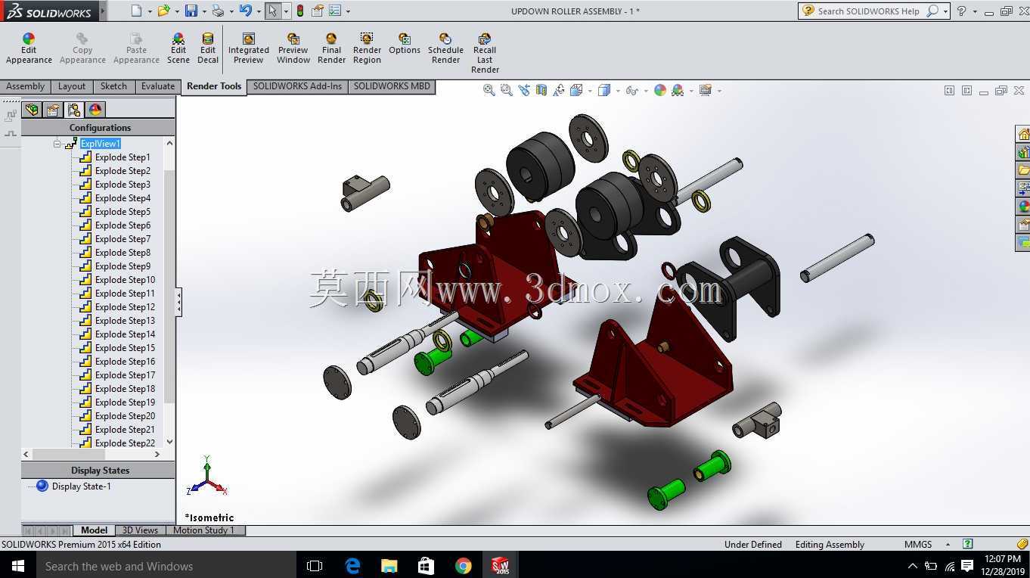Switch to the Layout tab

[x=72, y=86]
